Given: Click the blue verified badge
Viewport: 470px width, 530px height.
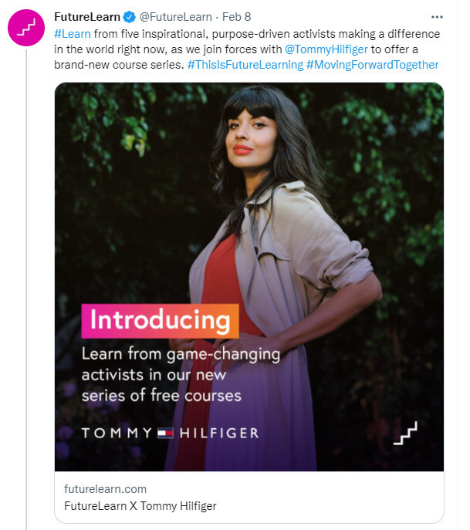Looking at the screenshot, I should pyautogui.click(x=129, y=18).
